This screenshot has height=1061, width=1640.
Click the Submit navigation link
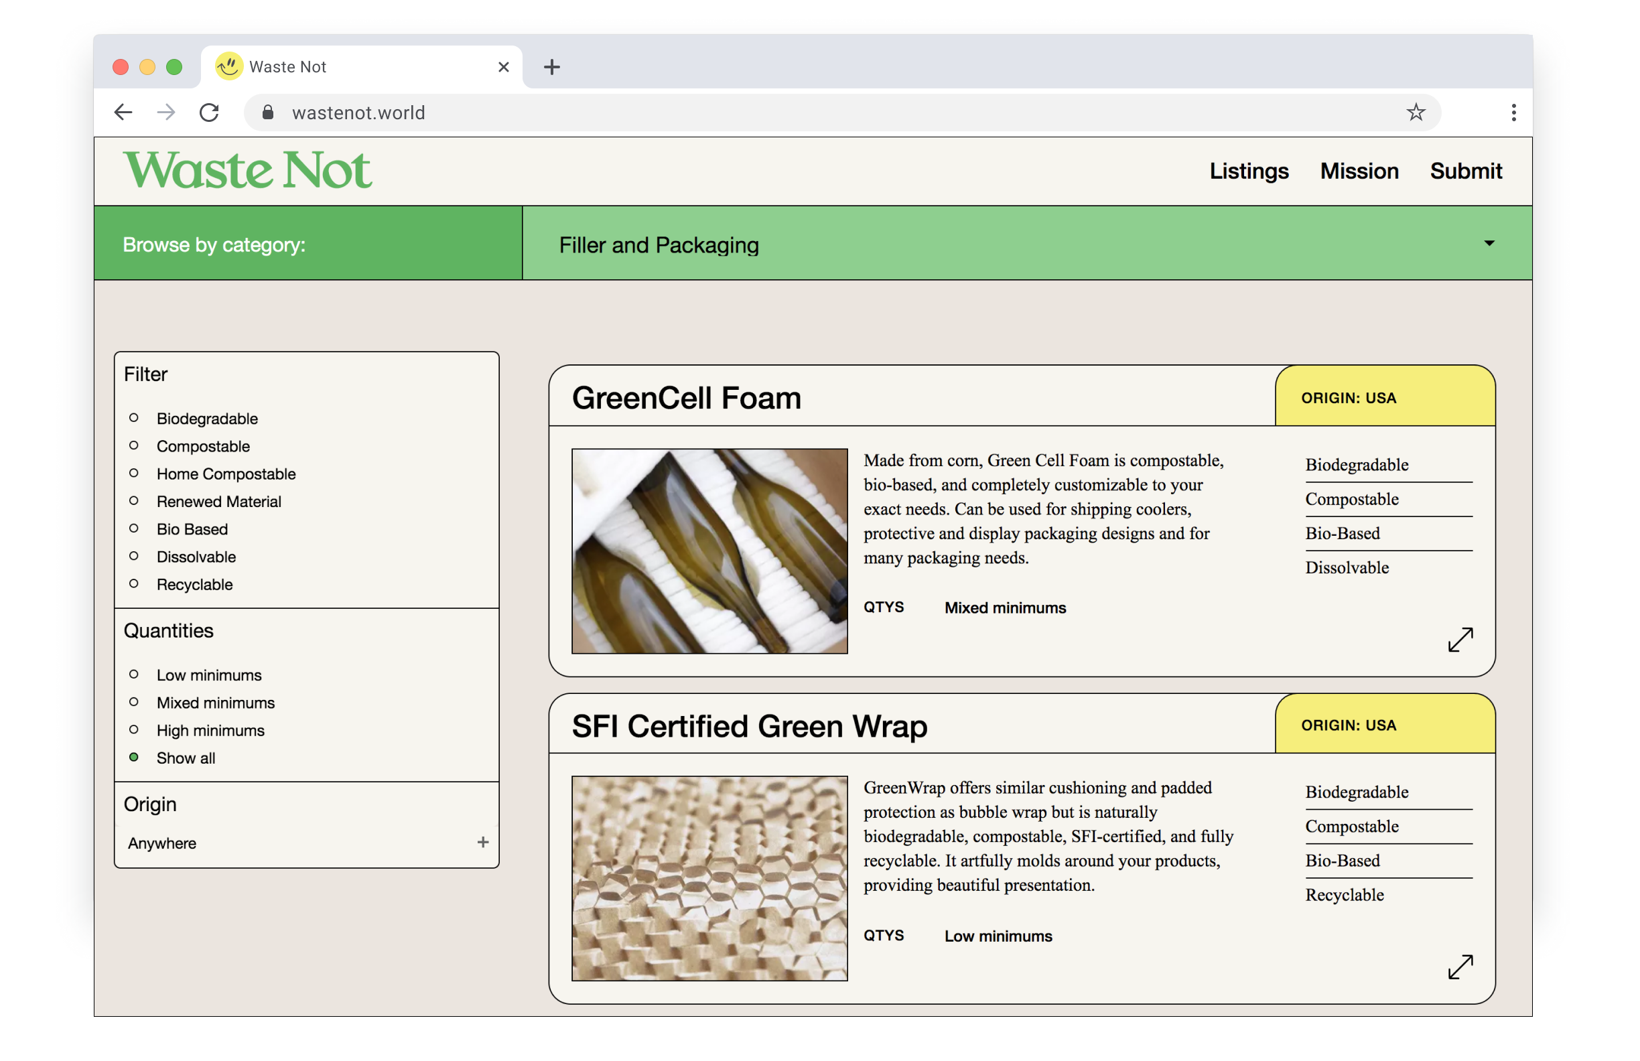tap(1465, 171)
